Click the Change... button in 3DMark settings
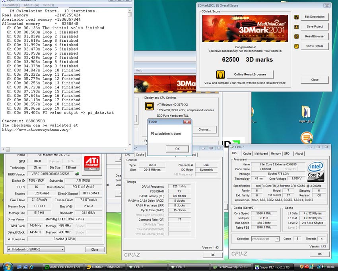Image resolution: width=338 pixels, height=271 pixels. pos(204,130)
